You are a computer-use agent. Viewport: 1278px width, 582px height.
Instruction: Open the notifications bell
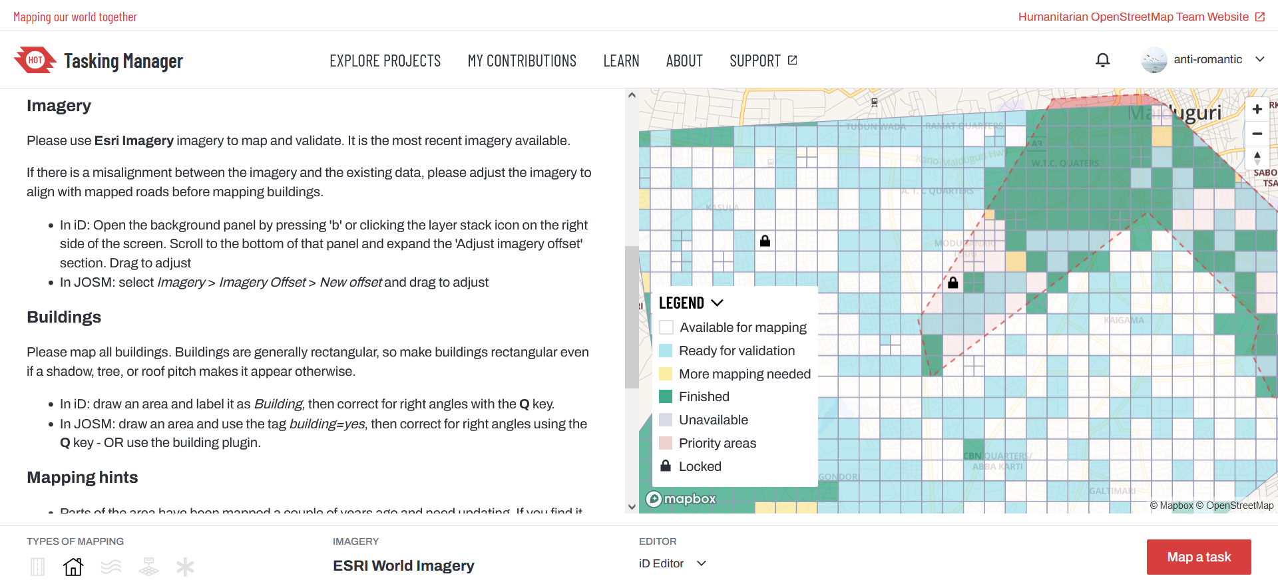click(1102, 61)
